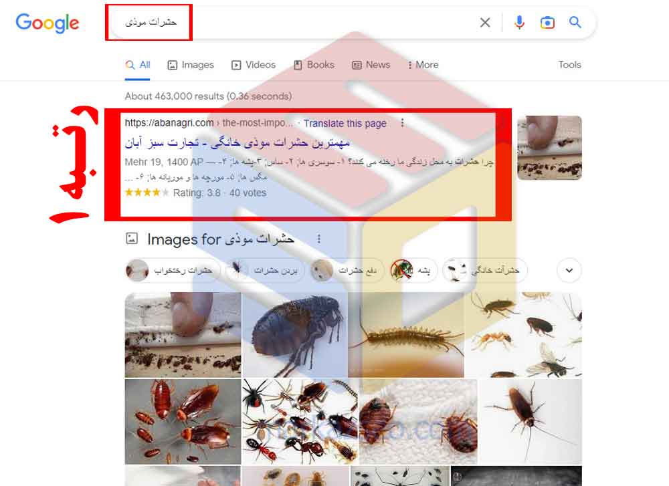Expand image filter chips with the chevron
The width and height of the screenshot is (669, 486).
click(569, 270)
